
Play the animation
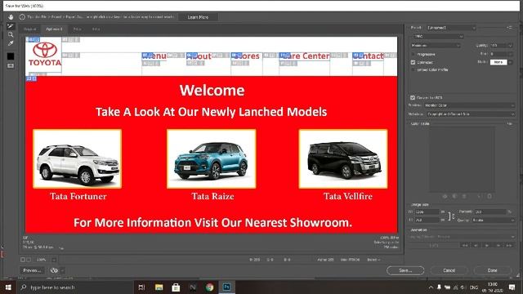487,245
